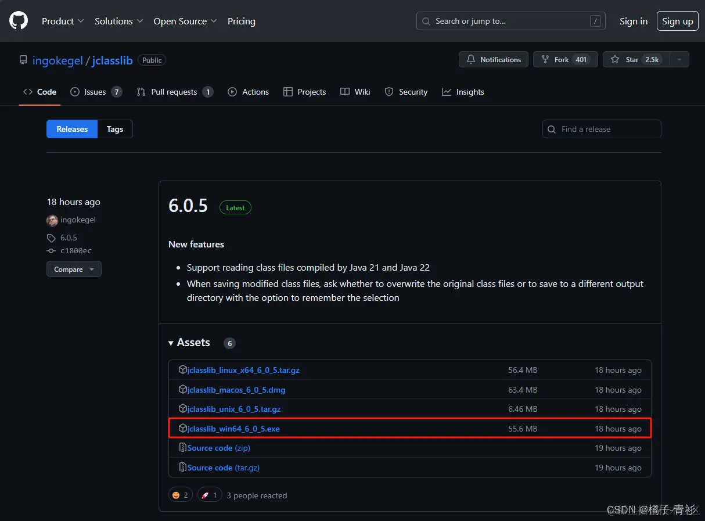
Task: Download Source code (zip)
Action: point(219,448)
